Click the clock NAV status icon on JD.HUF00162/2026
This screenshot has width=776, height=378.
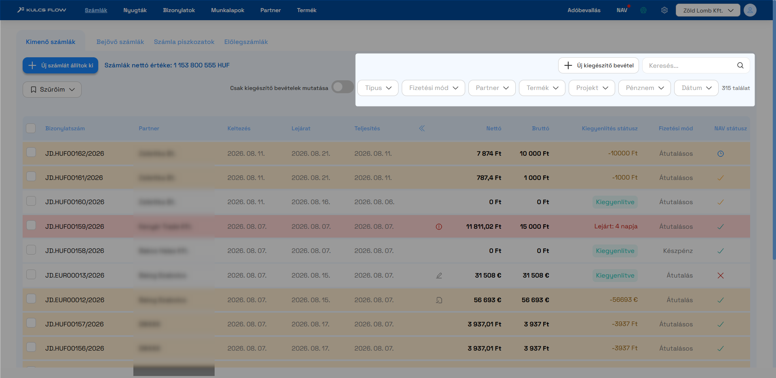pyautogui.click(x=721, y=154)
